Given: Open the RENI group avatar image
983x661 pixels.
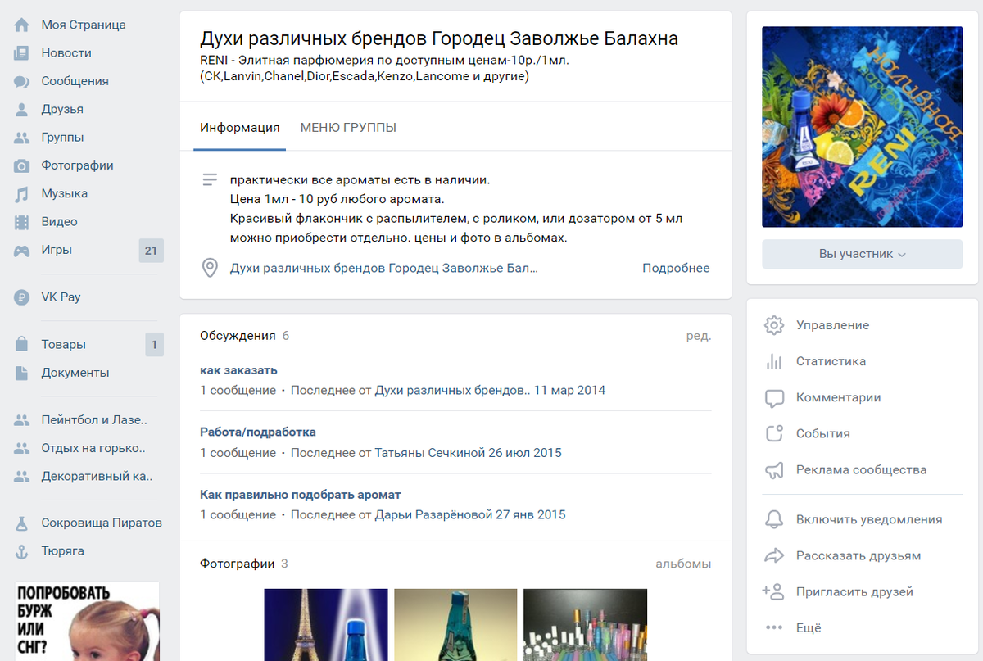Looking at the screenshot, I should pyautogui.click(x=863, y=127).
